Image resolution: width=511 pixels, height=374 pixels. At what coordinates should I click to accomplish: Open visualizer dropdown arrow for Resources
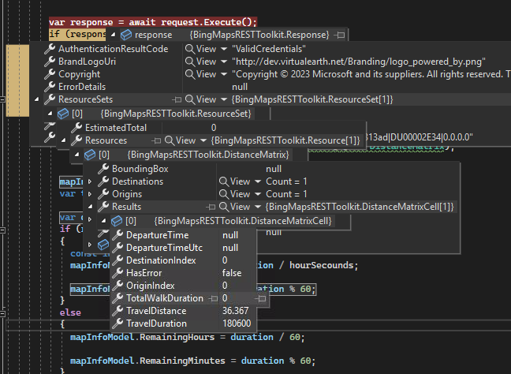203,140
